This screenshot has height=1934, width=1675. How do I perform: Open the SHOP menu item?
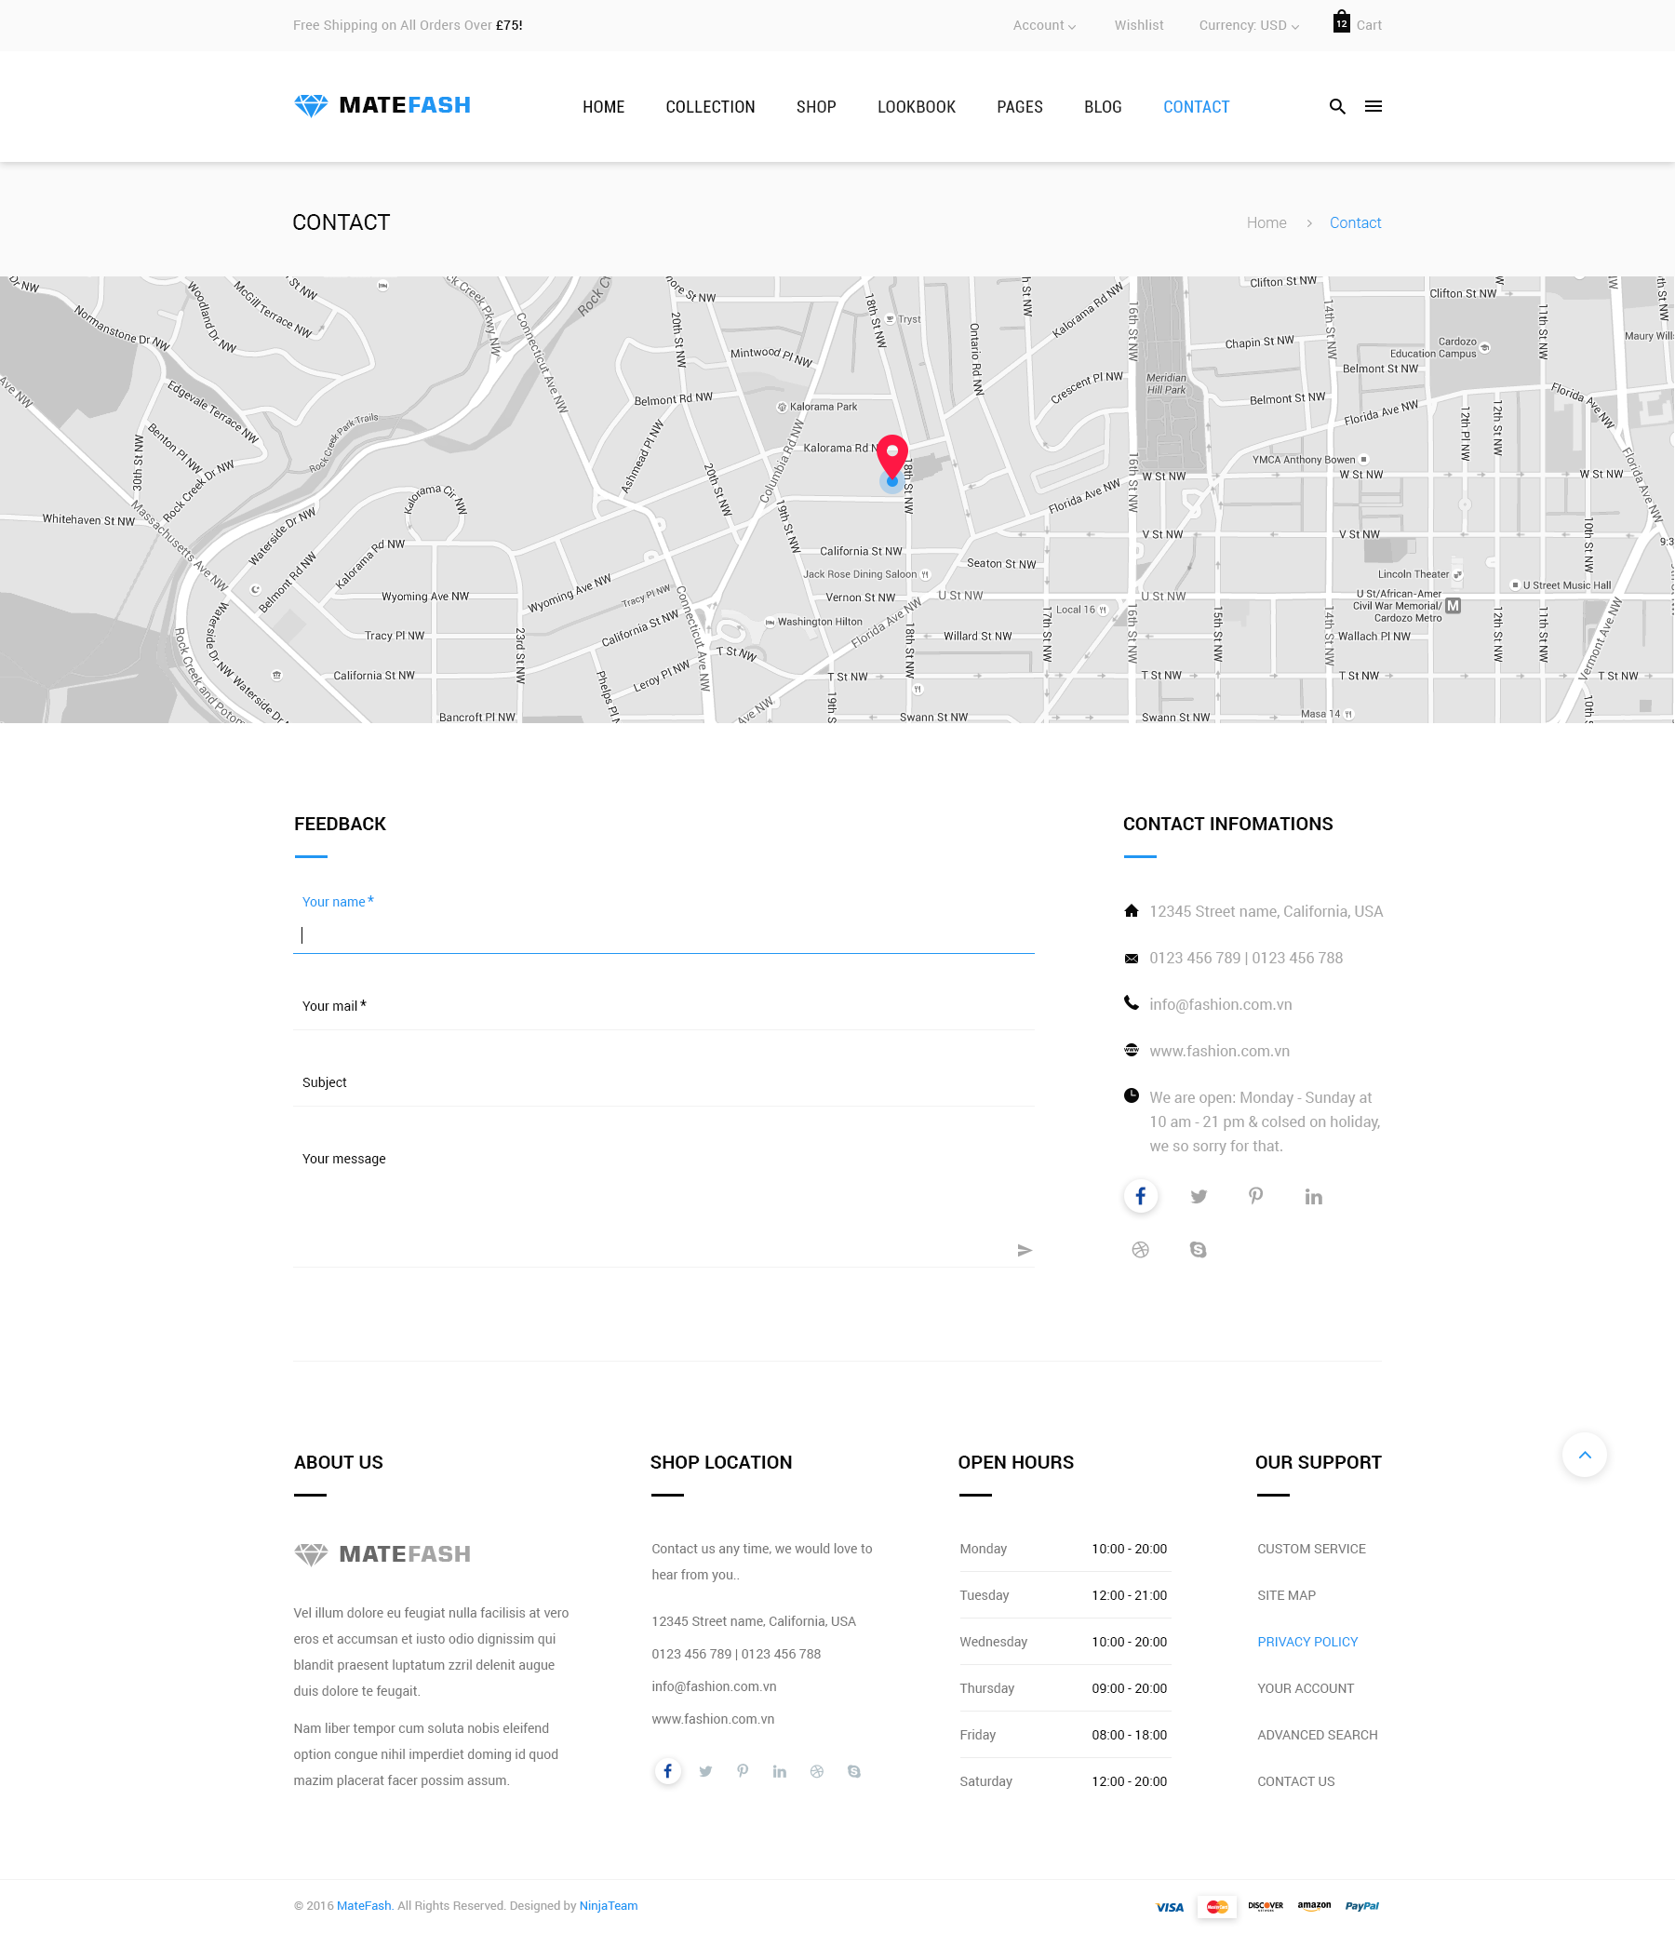point(816,106)
